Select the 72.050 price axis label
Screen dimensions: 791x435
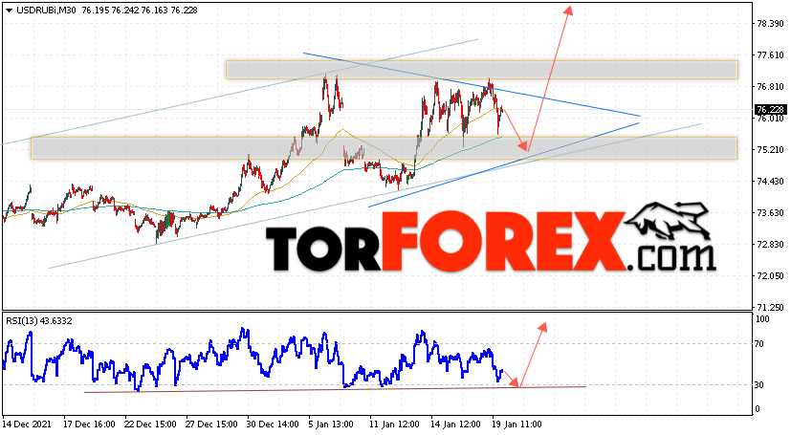point(770,275)
